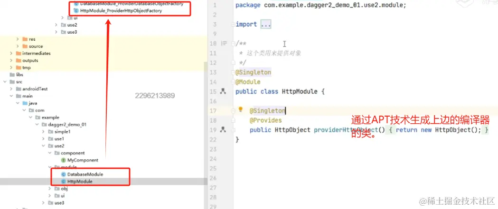This screenshot has height=209, width=498.
Task: Click the orange intermediates folder icon
Action: coord(19,53)
